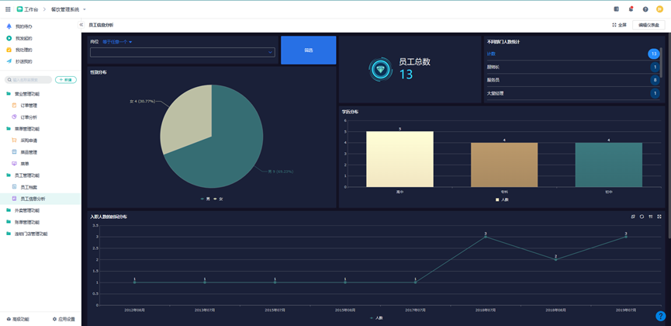Click the refresh icon on line chart
671x326 pixels.
pos(642,217)
